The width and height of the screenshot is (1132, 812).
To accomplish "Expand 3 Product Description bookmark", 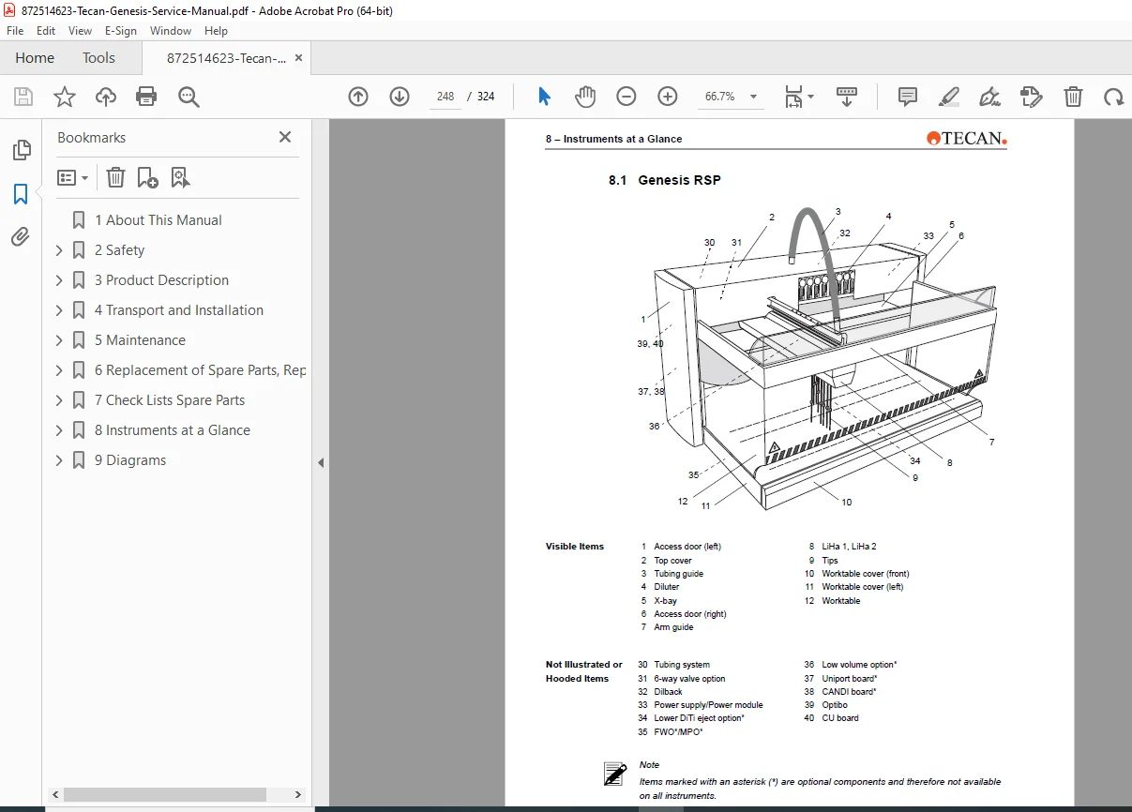I will (59, 280).
